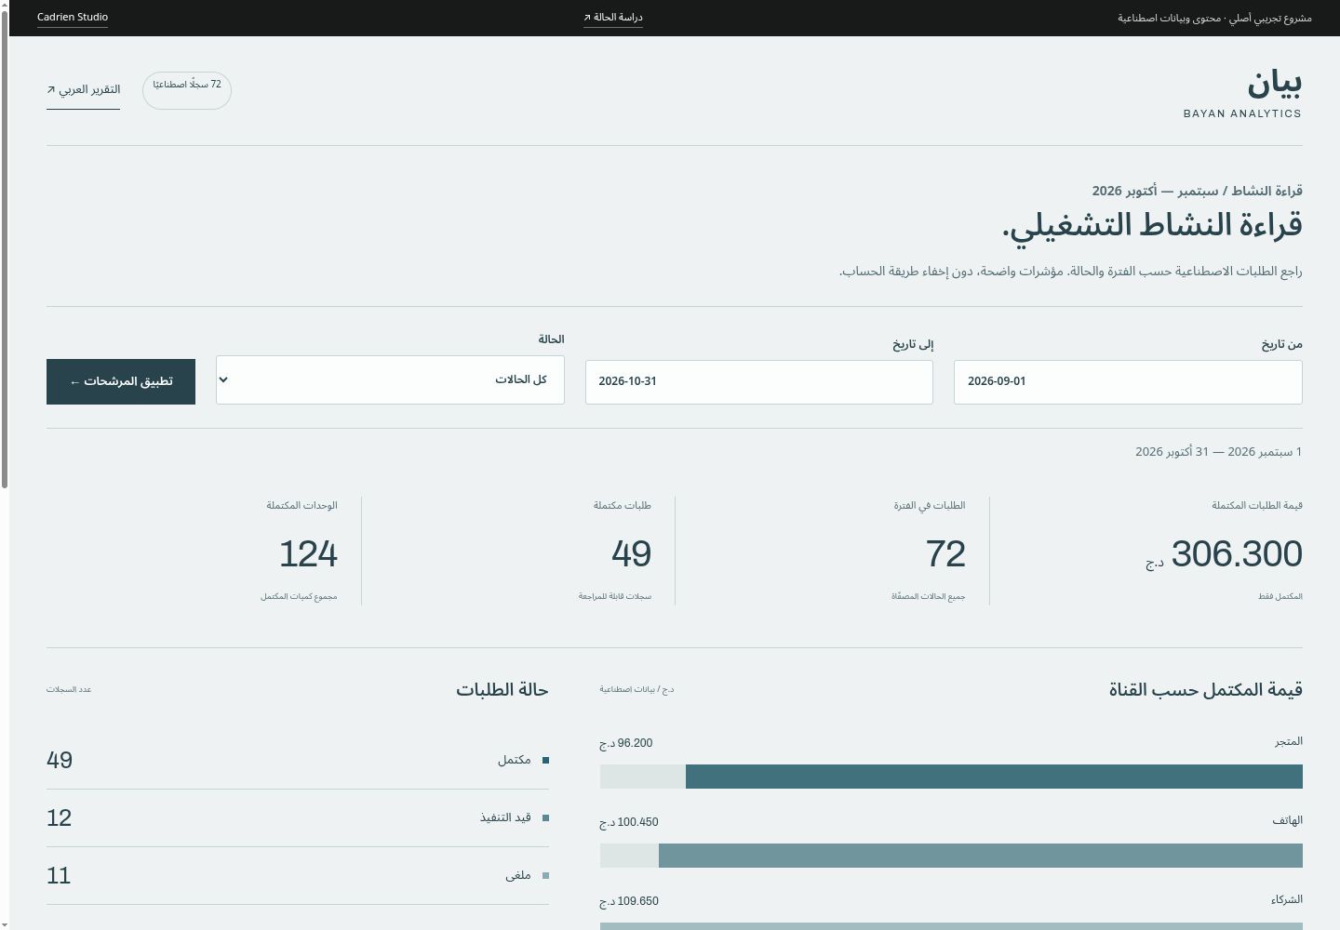
Task: Click the تطبيق المرشحات apply filters button
Action: (x=121, y=381)
